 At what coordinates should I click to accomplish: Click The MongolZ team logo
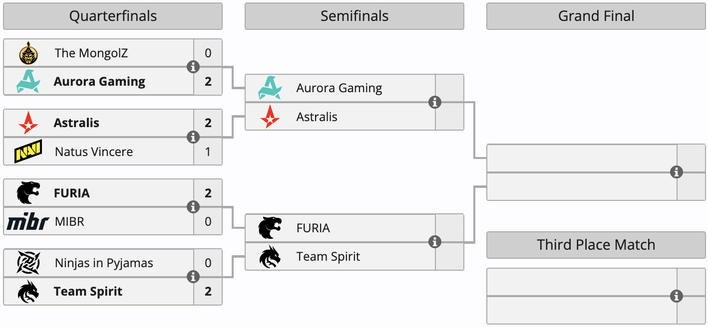click(x=28, y=53)
